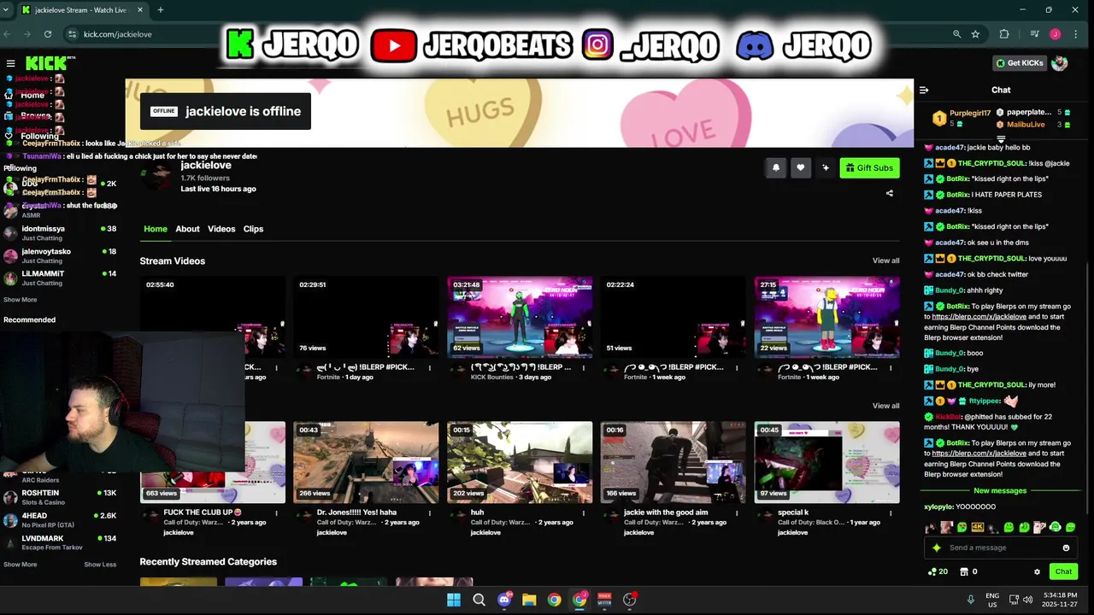This screenshot has width=1094, height=615.
Task: Switch to the Clips tab
Action: pyautogui.click(x=253, y=229)
